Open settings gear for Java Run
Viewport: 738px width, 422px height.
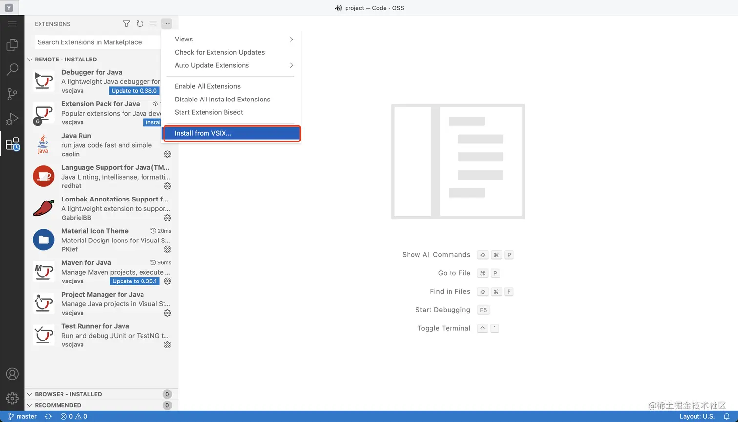point(167,154)
